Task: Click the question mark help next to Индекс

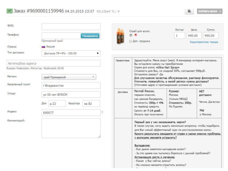Action: 102,112
